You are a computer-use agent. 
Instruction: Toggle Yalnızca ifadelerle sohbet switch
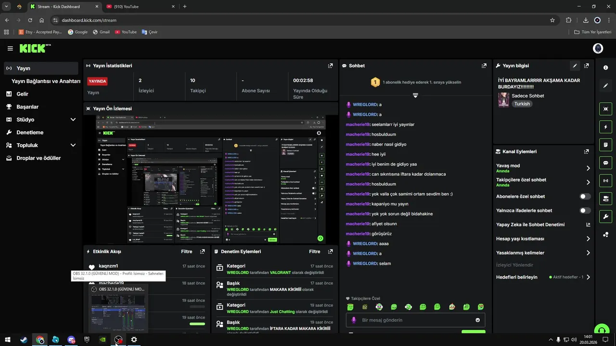coord(585,210)
